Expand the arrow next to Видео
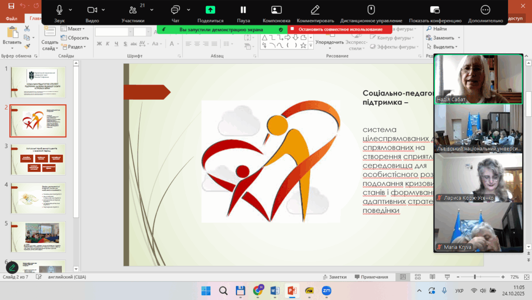Screen dimensions: 532x300 [103, 10]
